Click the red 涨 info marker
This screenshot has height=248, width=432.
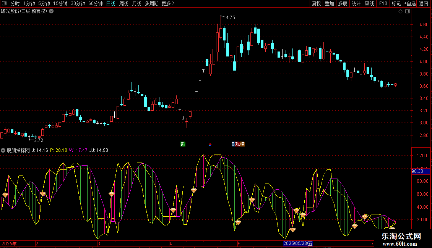[x=237, y=144]
